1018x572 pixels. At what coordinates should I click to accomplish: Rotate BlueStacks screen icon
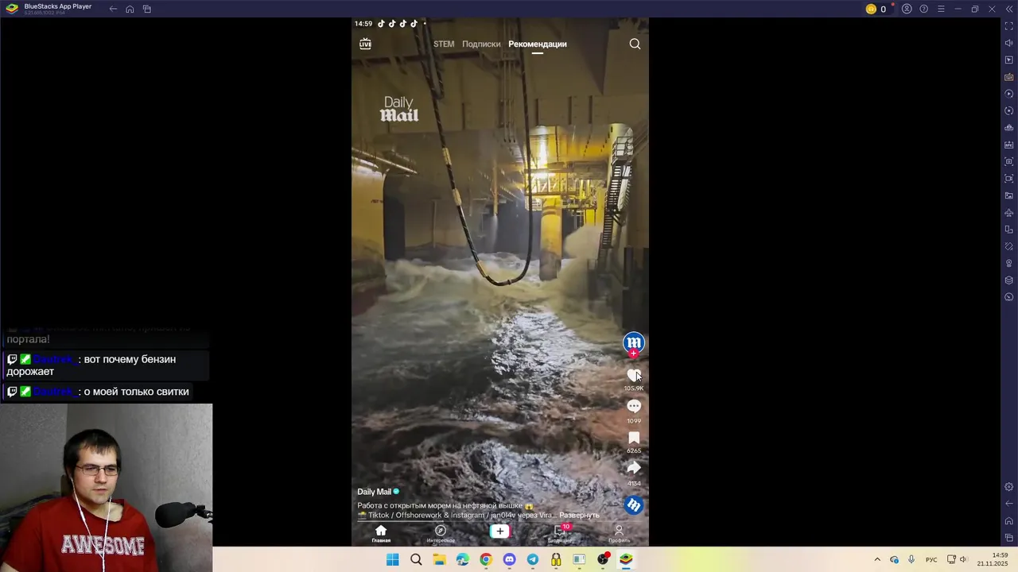(x=1009, y=230)
